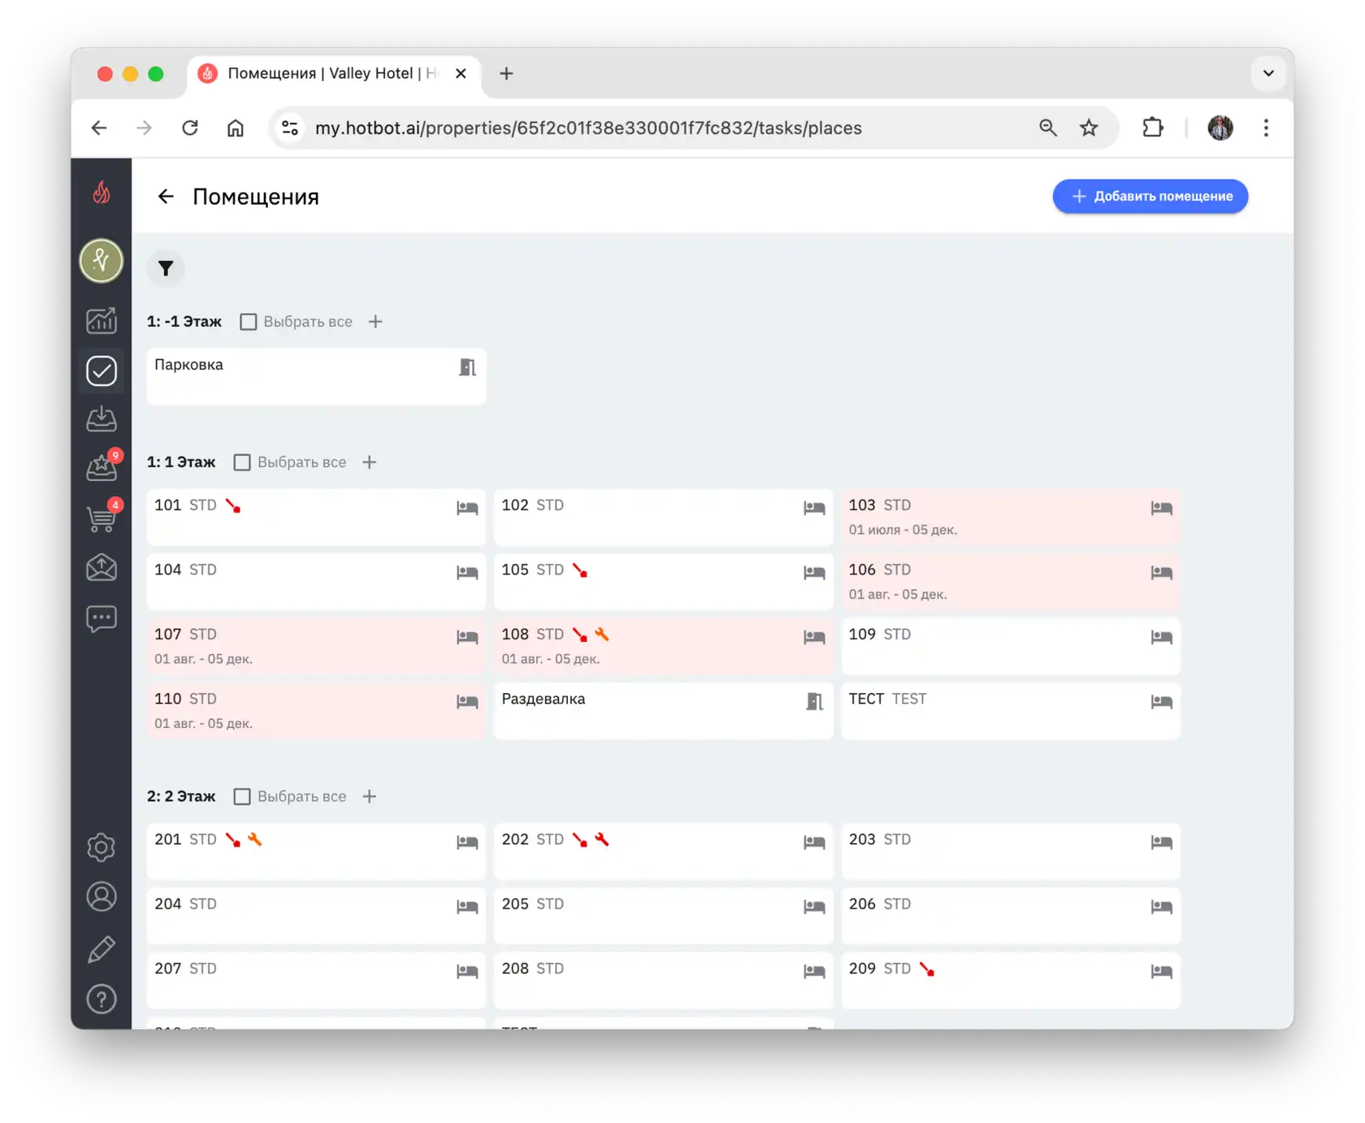
Task: Click the back arrow beside Помещения
Action: tap(166, 197)
